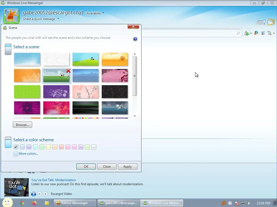This screenshot has width=277, height=207.
Task: Open the Share a quick message dropdown
Action: point(58,19)
